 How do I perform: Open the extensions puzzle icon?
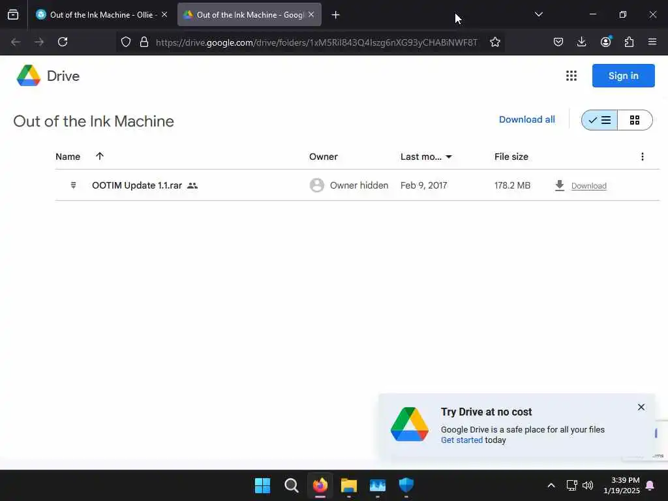pyautogui.click(x=629, y=42)
